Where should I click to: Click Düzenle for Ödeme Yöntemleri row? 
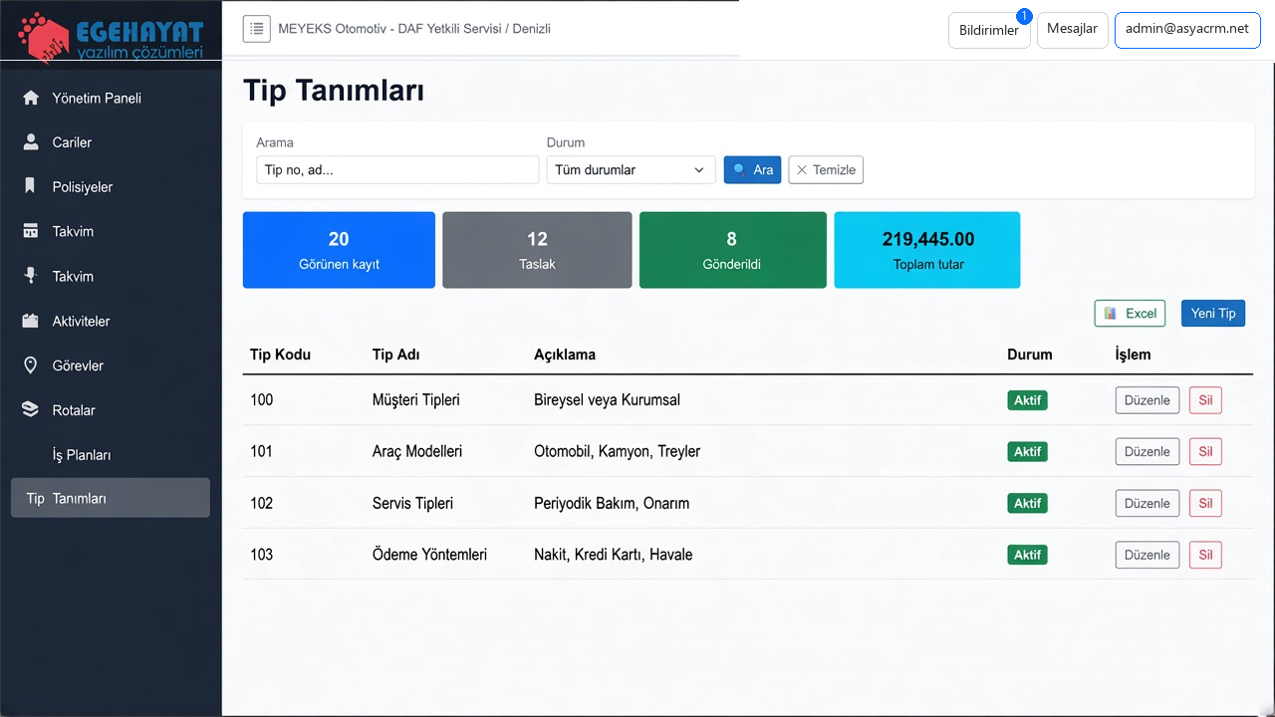click(x=1147, y=555)
